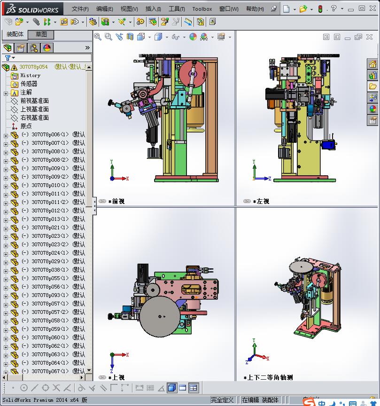Screen dimensions: 380x406
Task: Click the Reference Geometry icon
Action: click(x=122, y=22)
